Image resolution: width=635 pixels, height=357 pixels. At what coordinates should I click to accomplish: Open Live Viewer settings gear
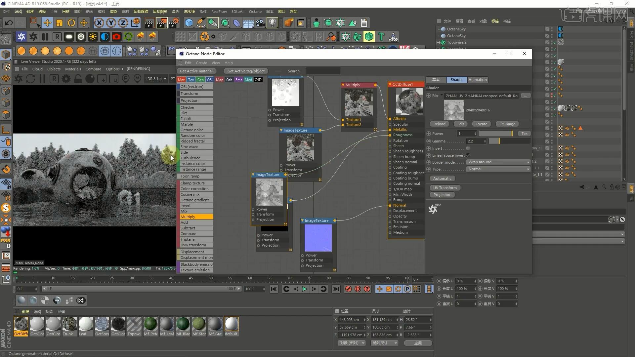[x=66, y=79]
